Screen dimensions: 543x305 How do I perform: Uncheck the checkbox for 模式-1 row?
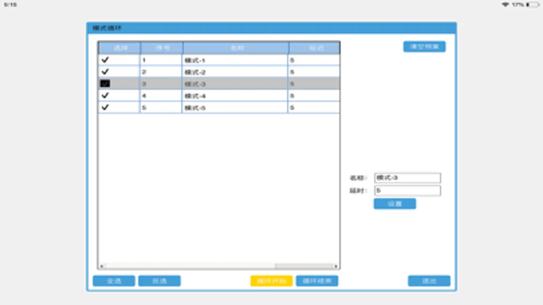pyautogui.click(x=105, y=60)
